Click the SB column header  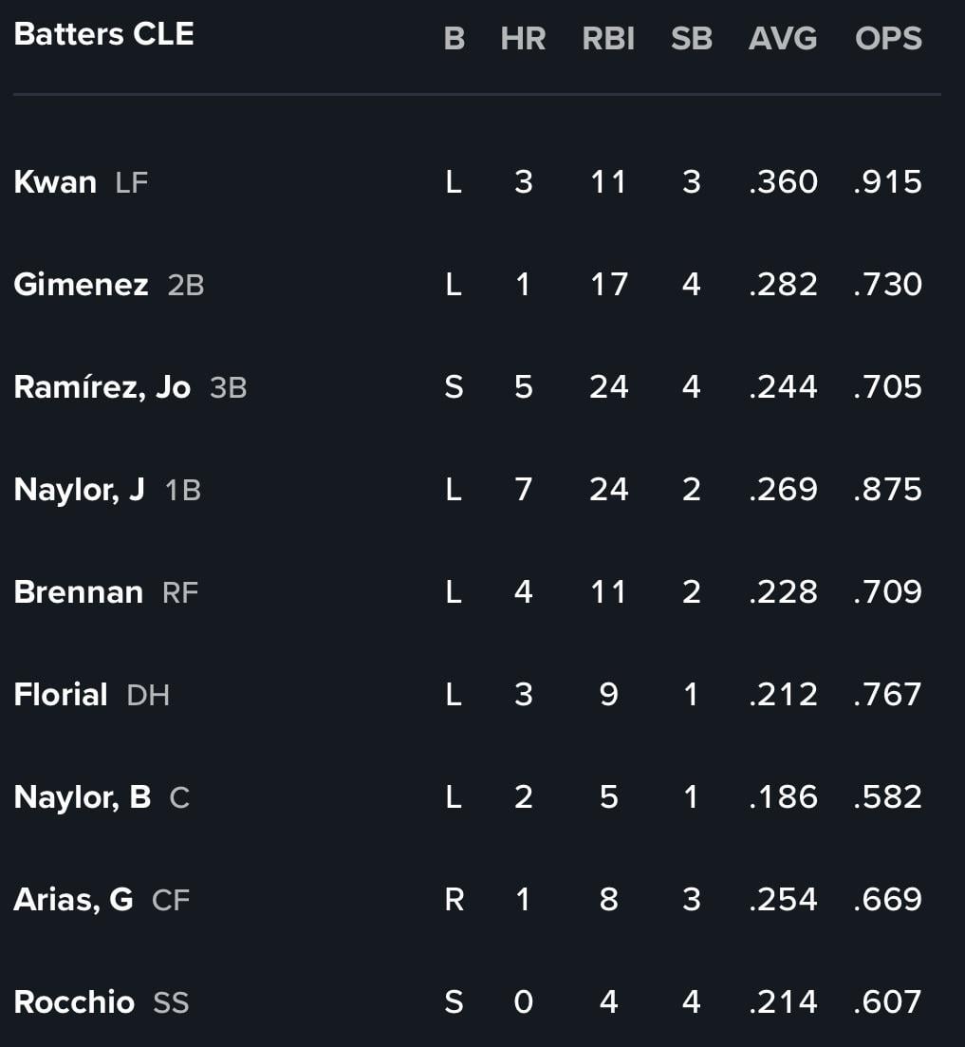(x=692, y=39)
